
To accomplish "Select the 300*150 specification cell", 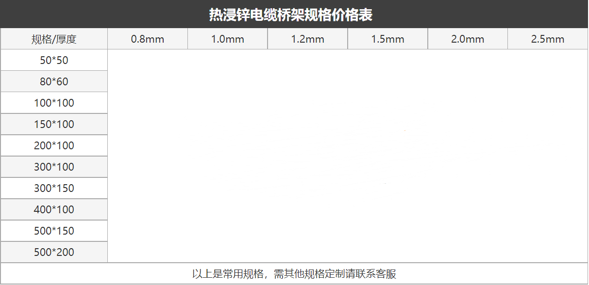I will pyautogui.click(x=53, y=188).
